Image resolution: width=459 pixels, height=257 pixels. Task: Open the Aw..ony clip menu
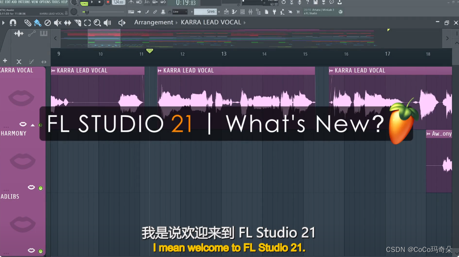[429, 134]
